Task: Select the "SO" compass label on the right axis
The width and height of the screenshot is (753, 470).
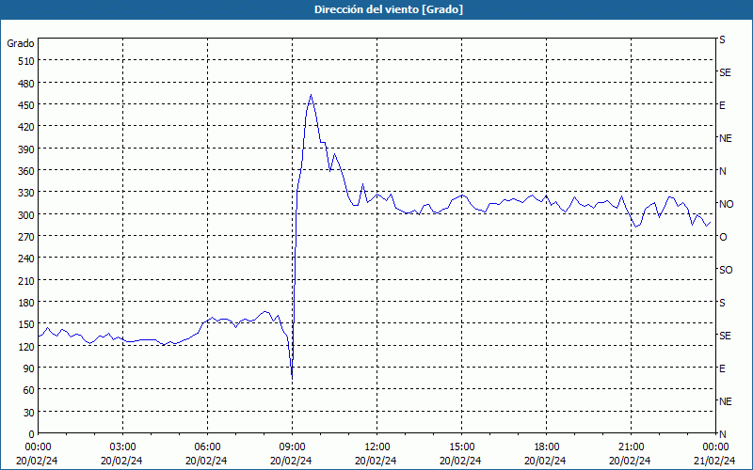Action: [726, 270]
